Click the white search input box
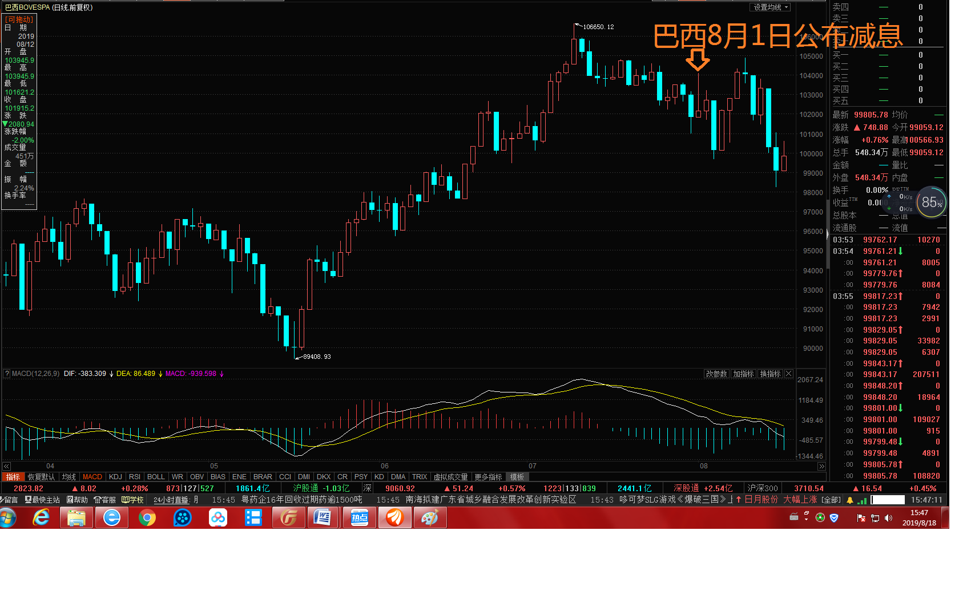Viewport: 959px width, 599px height. (x=887, y=500)
